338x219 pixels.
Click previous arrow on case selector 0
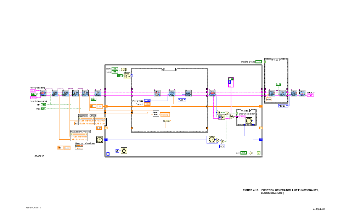[163, 69]
